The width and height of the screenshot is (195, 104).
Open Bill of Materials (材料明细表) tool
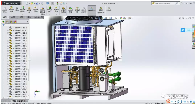[70, 10]
